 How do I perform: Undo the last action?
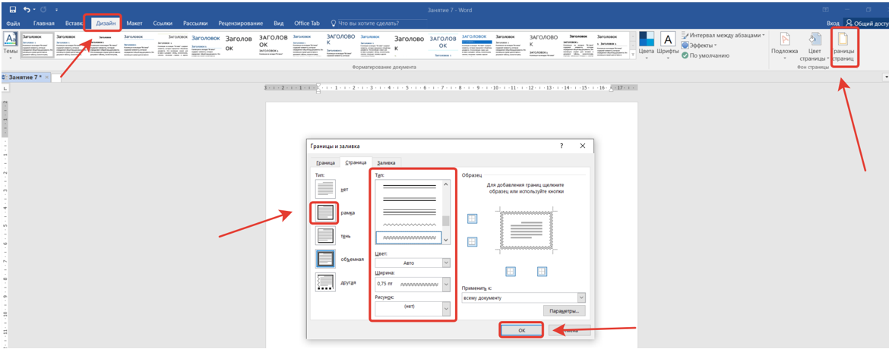click(x=27, y=9)
